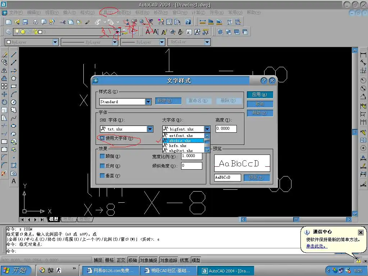Open the 文件(F) menu
The image size is (368, 276).
point(16,13)
